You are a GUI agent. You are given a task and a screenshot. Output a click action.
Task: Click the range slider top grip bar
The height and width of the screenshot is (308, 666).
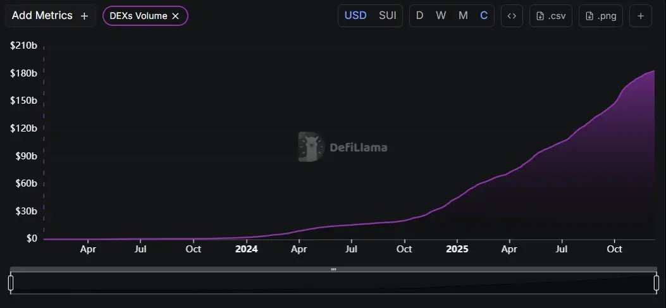pos(333,269)
